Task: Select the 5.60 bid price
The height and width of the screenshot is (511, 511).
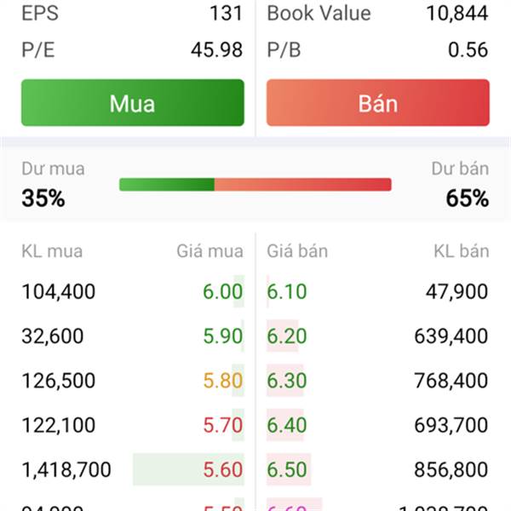Action: pos(223,469)
